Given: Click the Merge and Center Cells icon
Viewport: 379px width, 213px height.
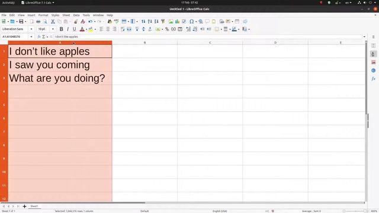Looking at the screenshot, I should (129, 29).
